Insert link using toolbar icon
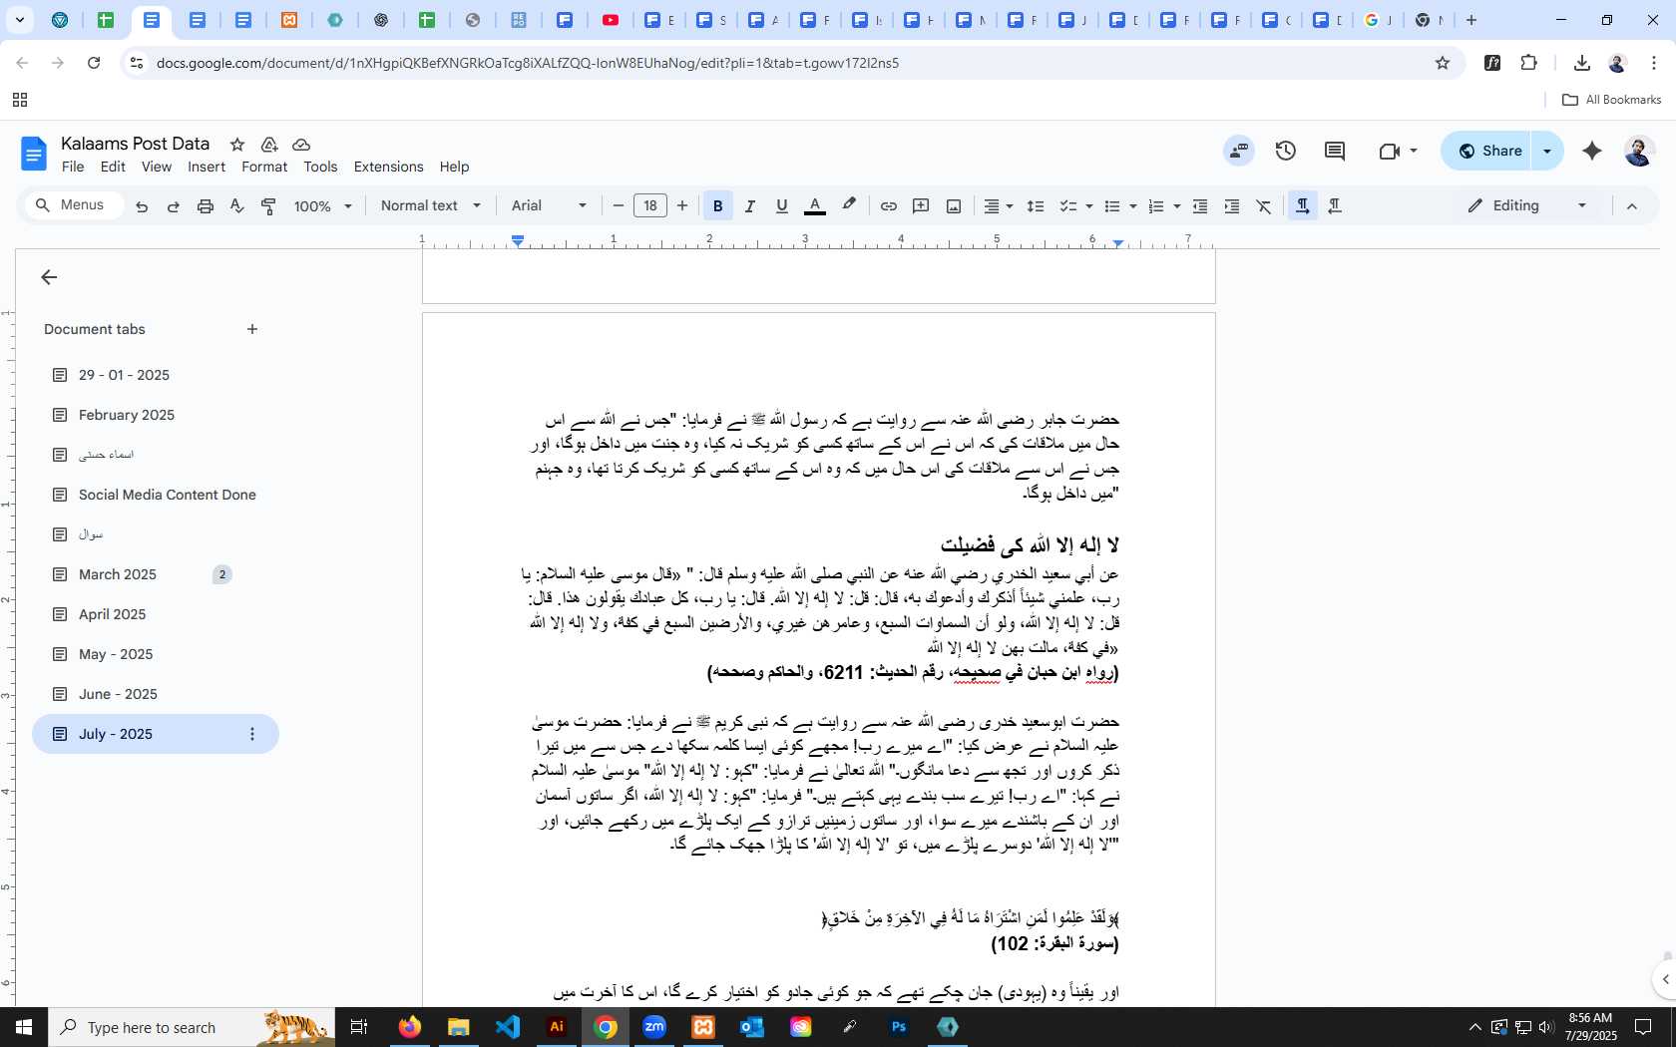Viewport: 1676px width, 1047px height. (888, 206)
